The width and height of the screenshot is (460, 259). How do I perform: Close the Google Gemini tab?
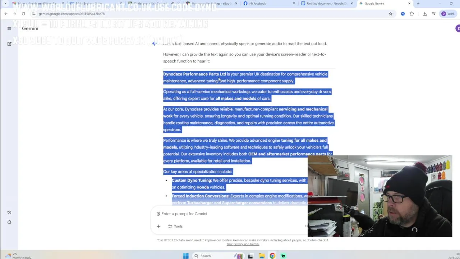coord(409,4)
